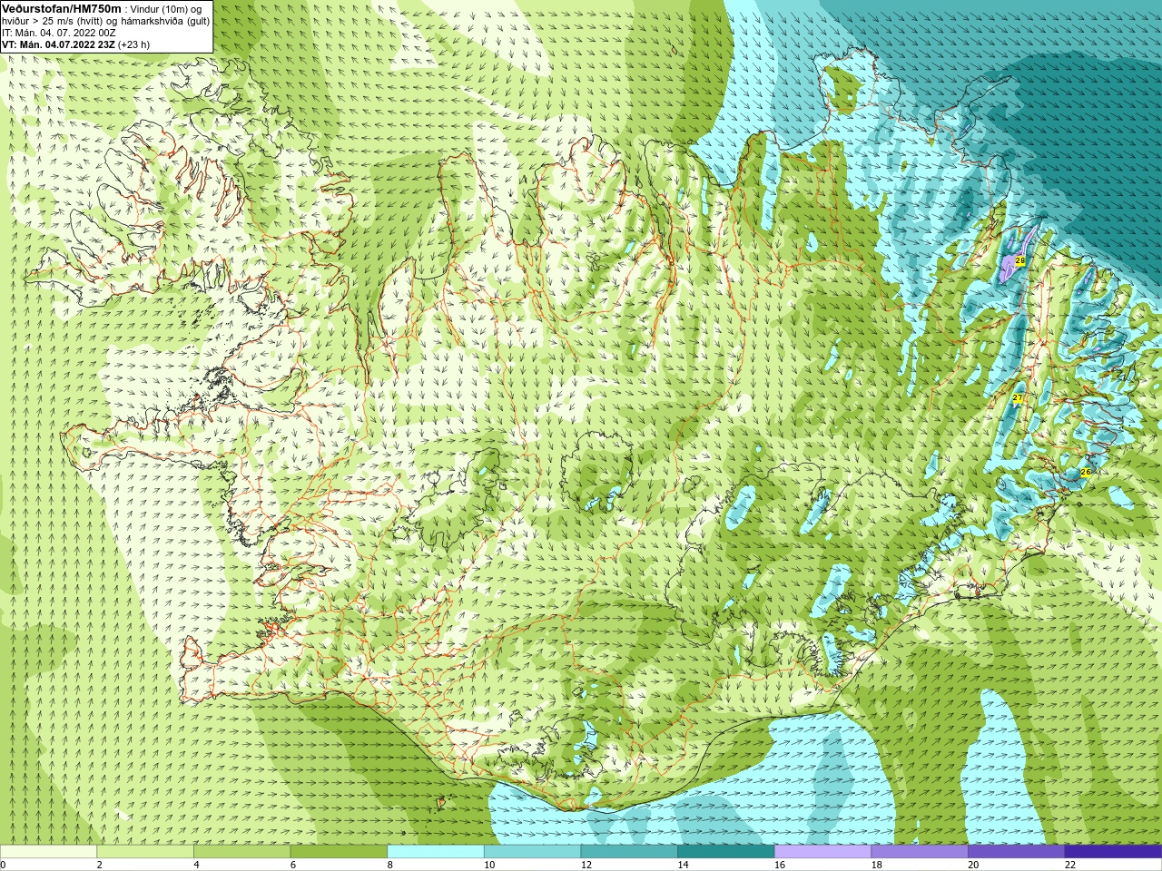The image size is (1162, 871).
Task: Select the 10–12 m/s legend swatch
Action: (x=532, y=852)
